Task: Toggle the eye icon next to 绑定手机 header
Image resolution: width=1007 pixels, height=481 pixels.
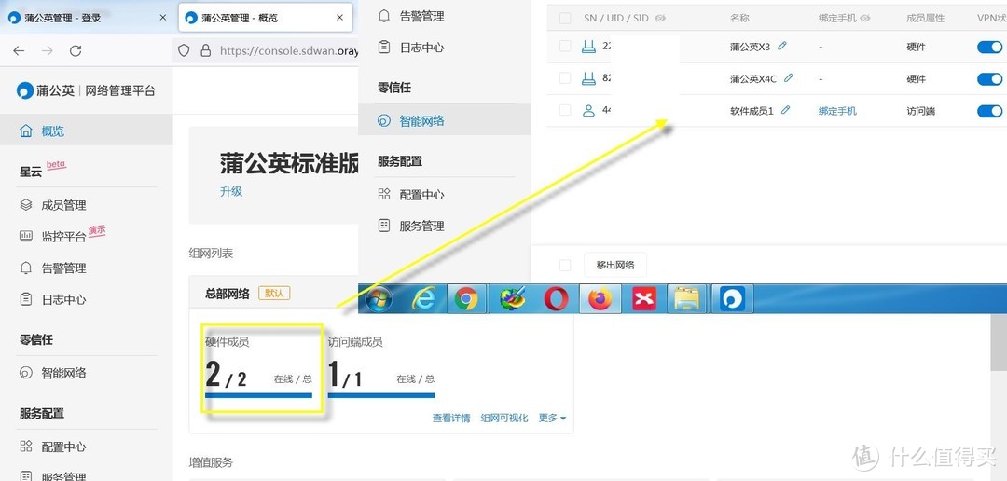Action: 865,19
